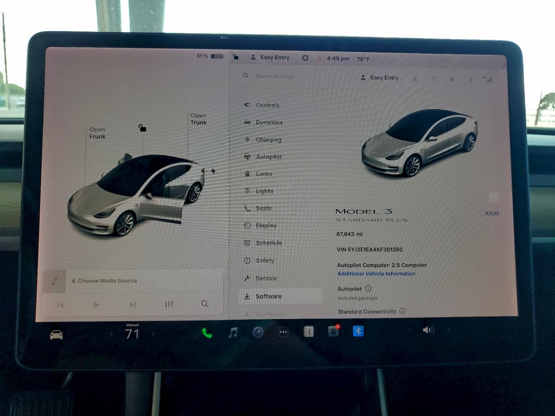Tap Open Frunk
The image size is (555, 416).
tap(98, 133)
